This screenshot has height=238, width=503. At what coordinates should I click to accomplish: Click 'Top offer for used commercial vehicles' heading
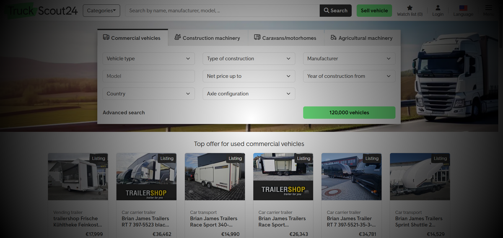point(249,144)
